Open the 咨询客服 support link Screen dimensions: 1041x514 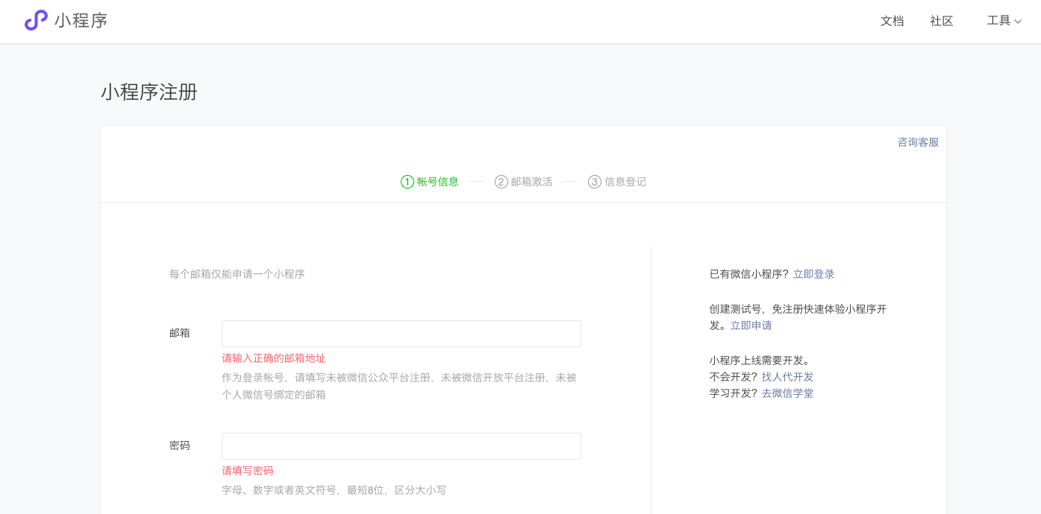[918, 142]
